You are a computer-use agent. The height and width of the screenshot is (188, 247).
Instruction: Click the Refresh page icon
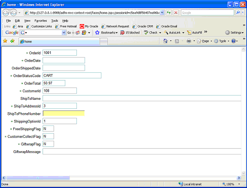(169, 12)
